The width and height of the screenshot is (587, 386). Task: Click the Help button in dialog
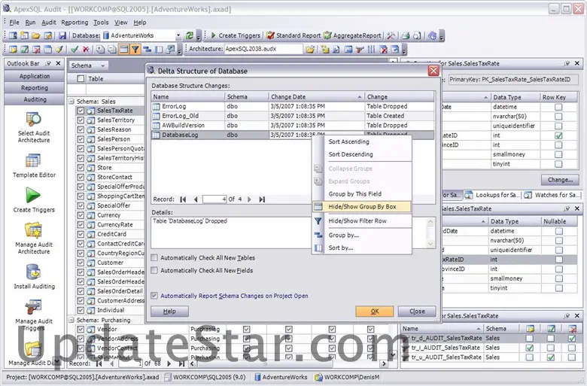tap(169, 311)
